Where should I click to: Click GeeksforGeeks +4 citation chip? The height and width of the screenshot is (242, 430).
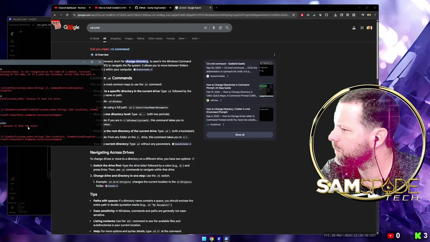182,144
